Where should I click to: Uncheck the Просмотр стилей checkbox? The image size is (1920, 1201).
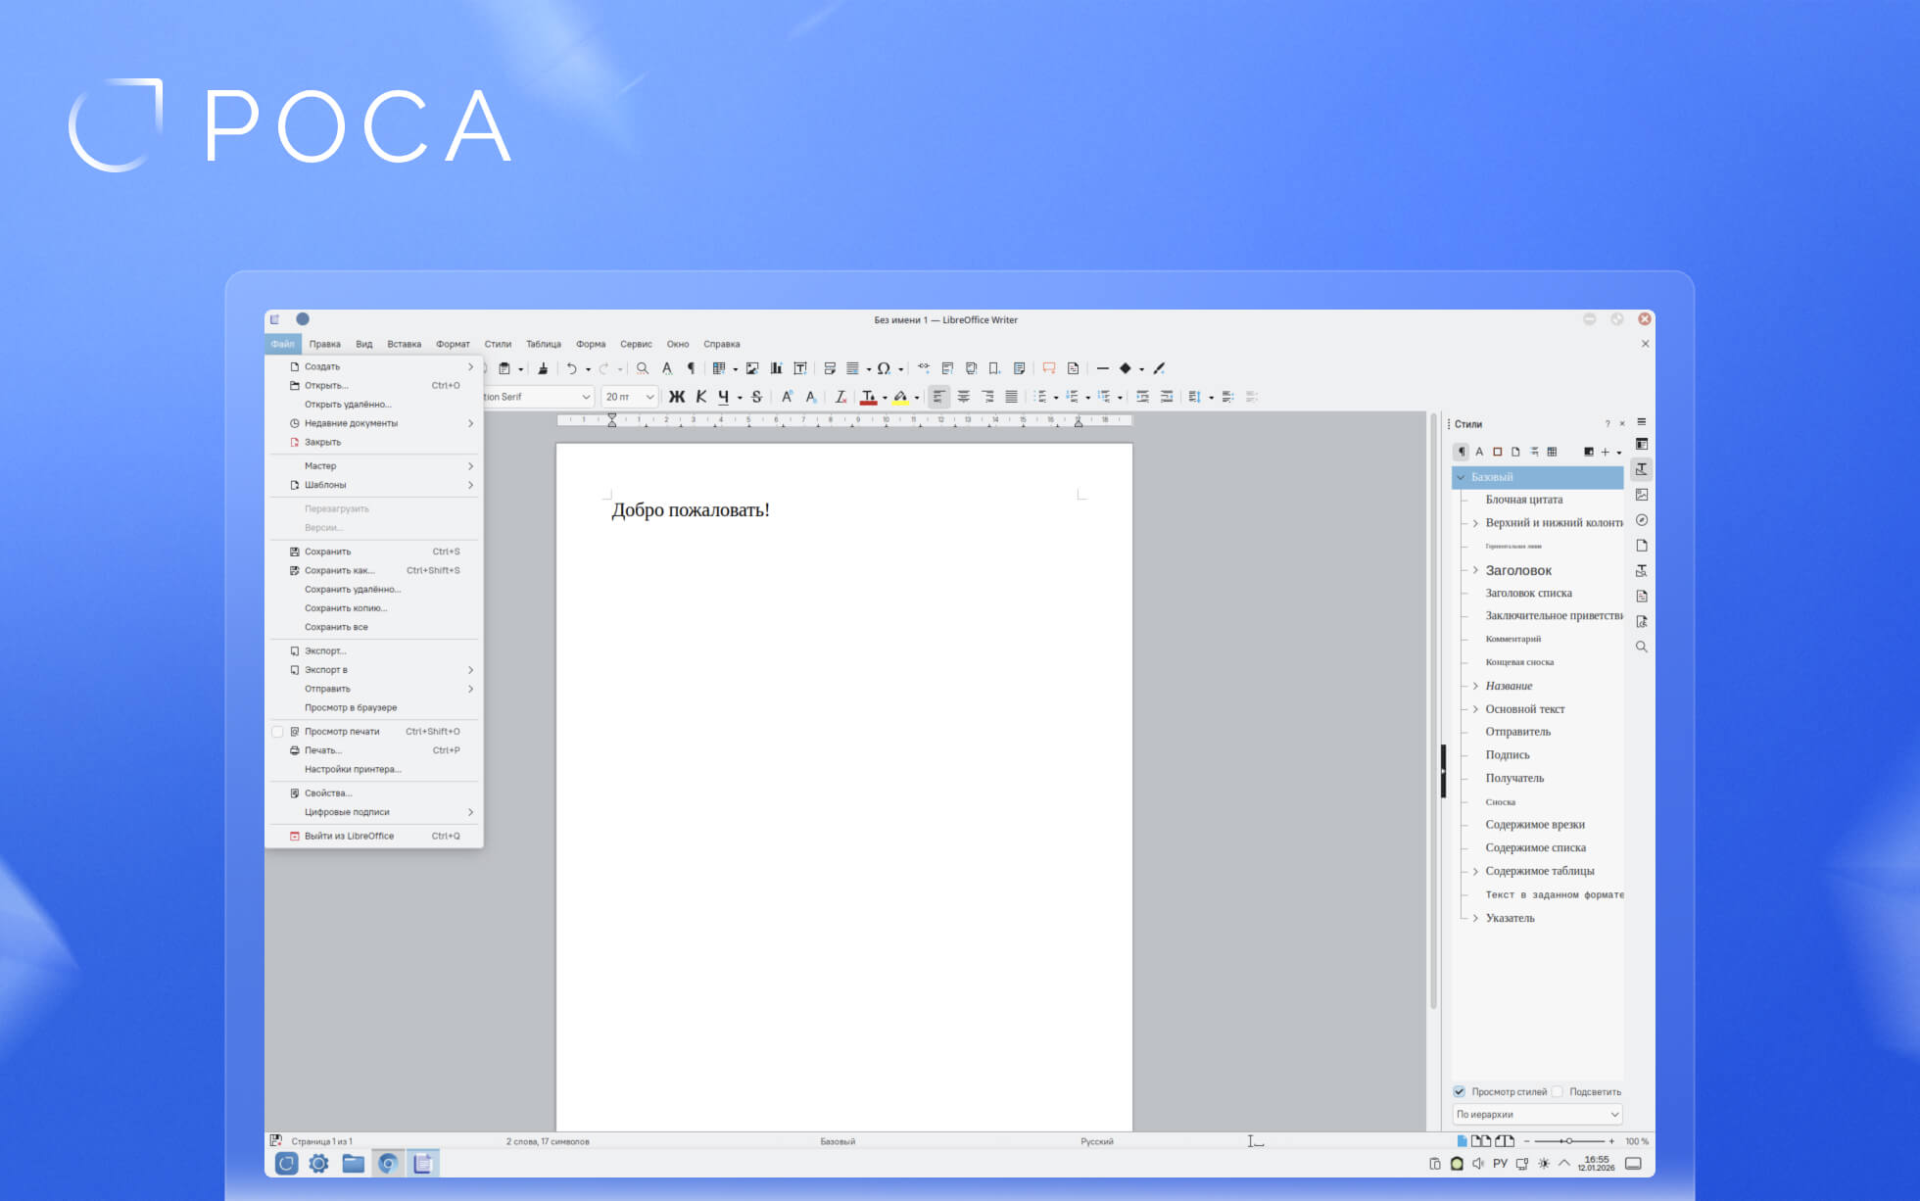1460,1091
